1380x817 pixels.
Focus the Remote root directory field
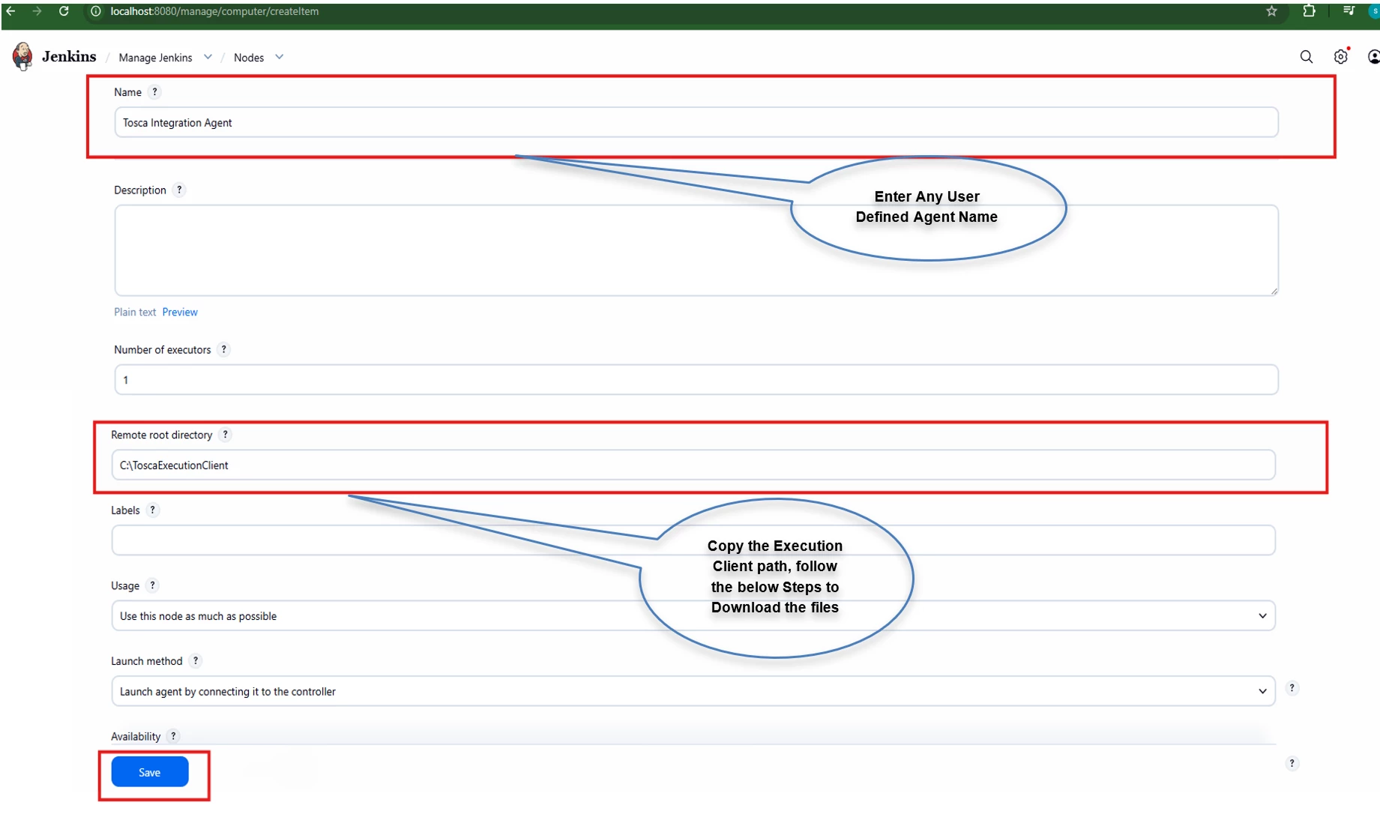coord(693,465)
